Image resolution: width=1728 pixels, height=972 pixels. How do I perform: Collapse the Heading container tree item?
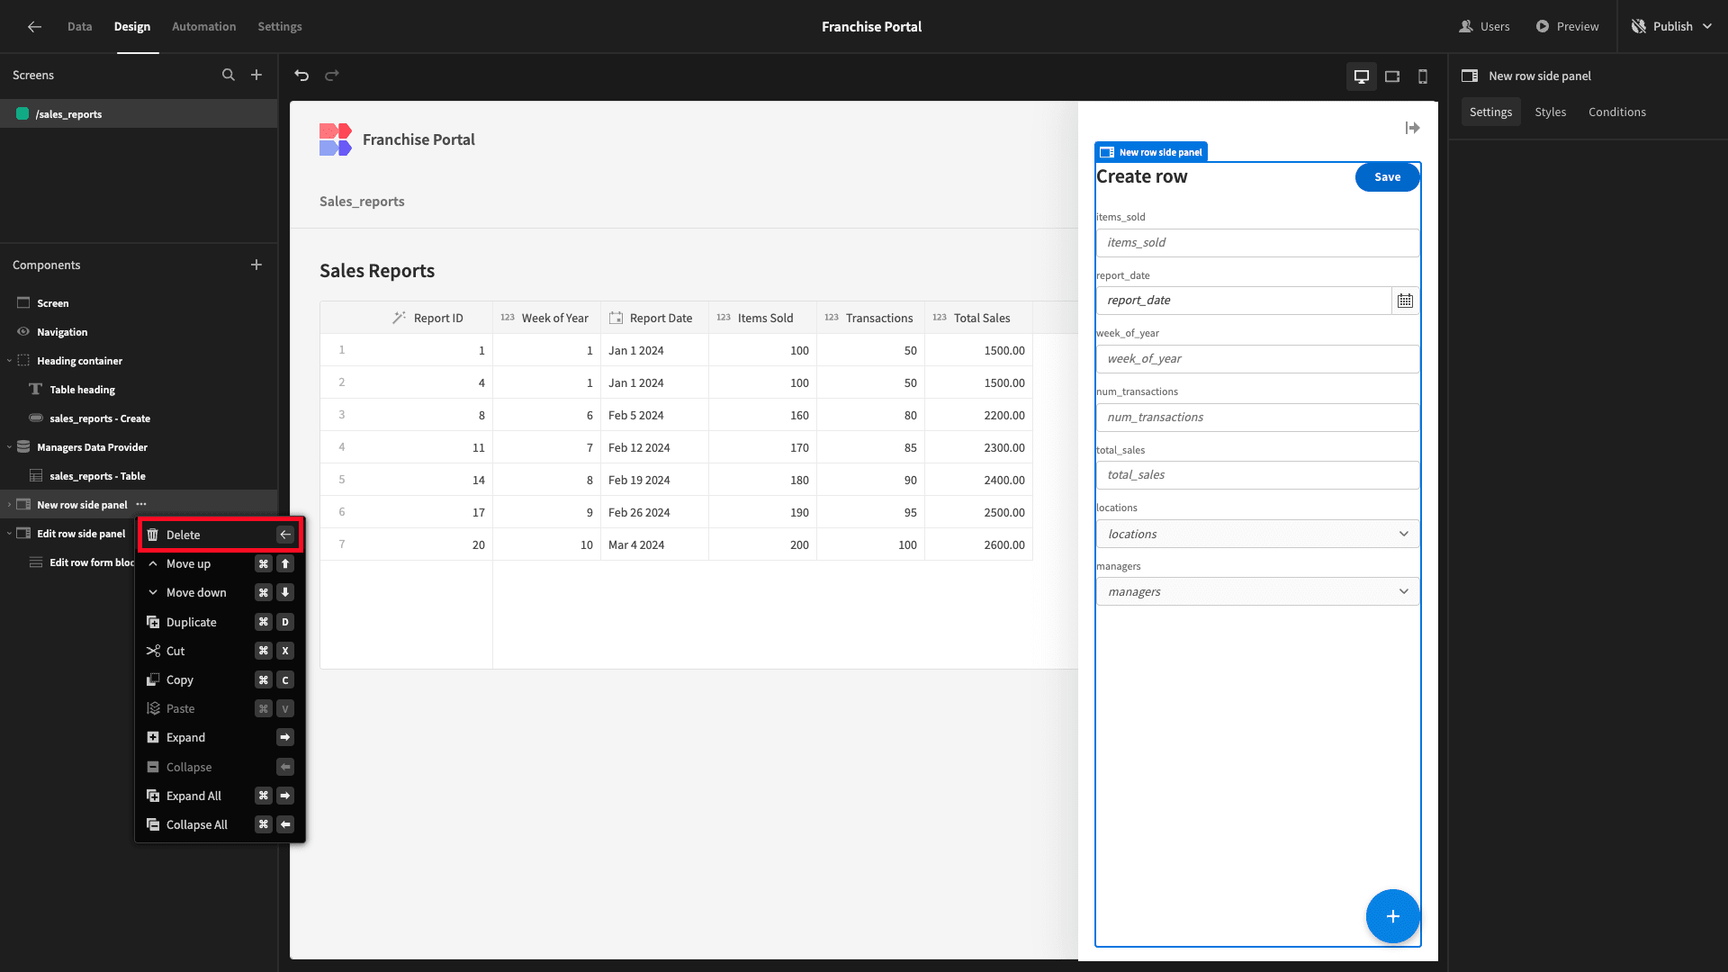[x=9, y=361]
